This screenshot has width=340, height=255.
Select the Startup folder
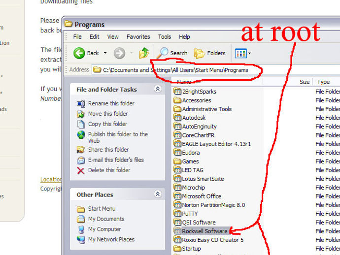pyautogui.click(x=187, y=249)
